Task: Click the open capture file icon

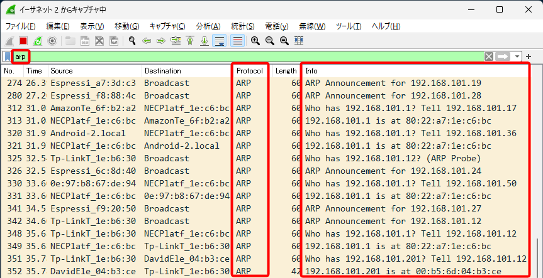Action: 70,41
